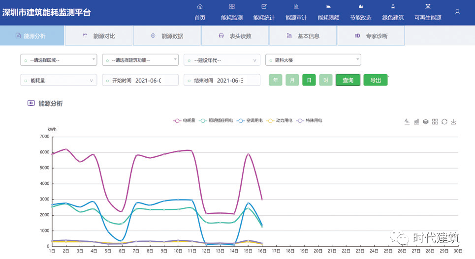Expand the 请选择区域 dropdown
This screenshot has height=259, width=475.
(59, 60)
